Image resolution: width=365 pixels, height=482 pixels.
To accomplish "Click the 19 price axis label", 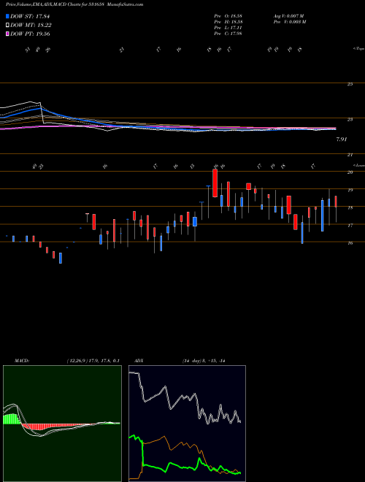I will pos(350,190).
